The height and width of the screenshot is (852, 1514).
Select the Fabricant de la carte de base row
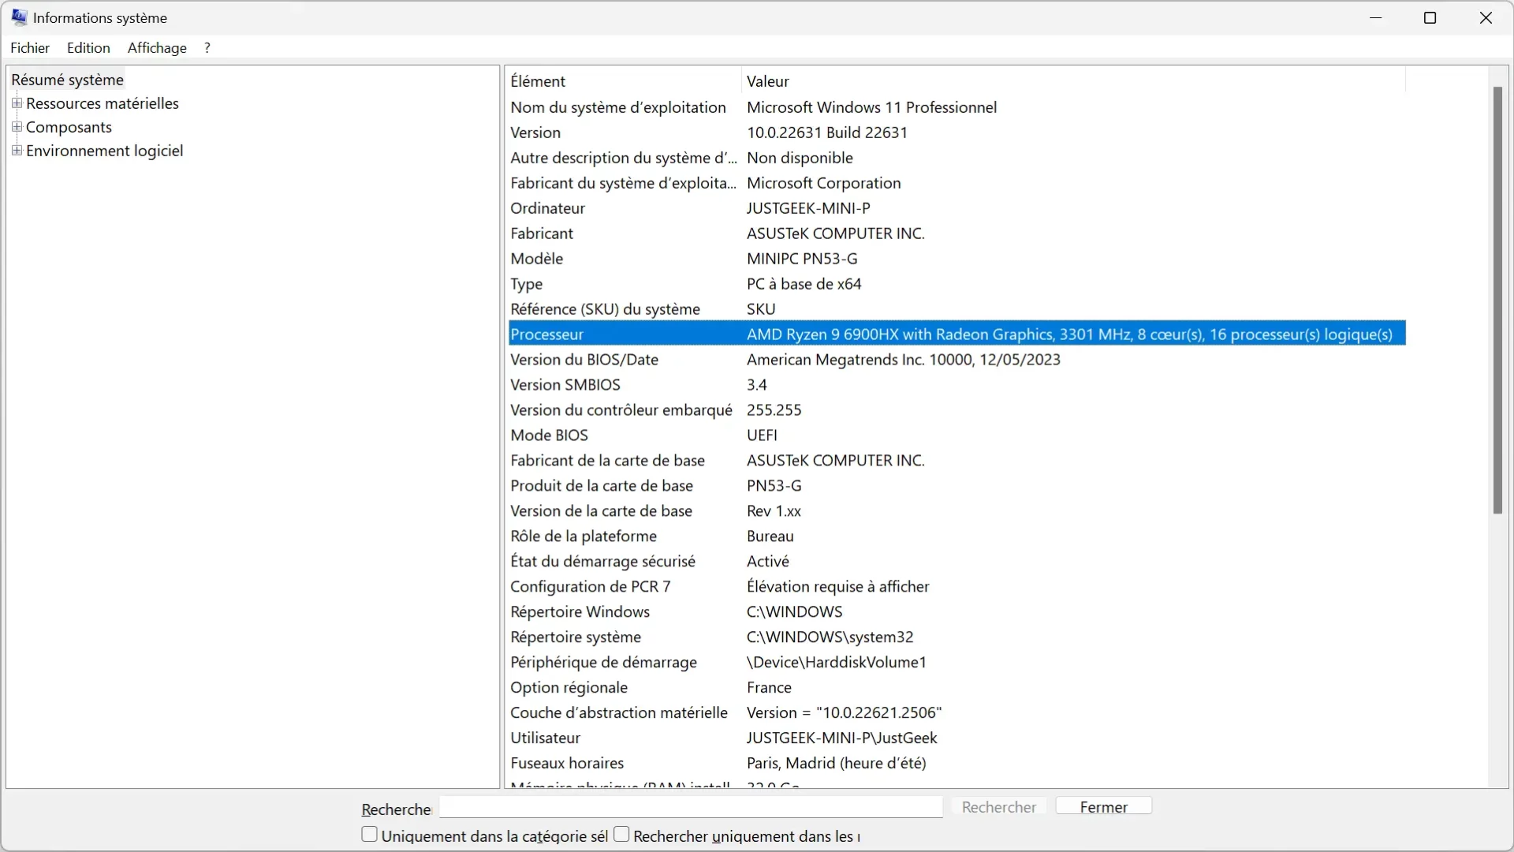coord(957,461)
